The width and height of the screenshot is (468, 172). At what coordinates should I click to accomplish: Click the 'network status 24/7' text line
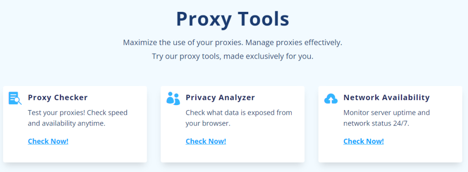click(x=376, y=124)
